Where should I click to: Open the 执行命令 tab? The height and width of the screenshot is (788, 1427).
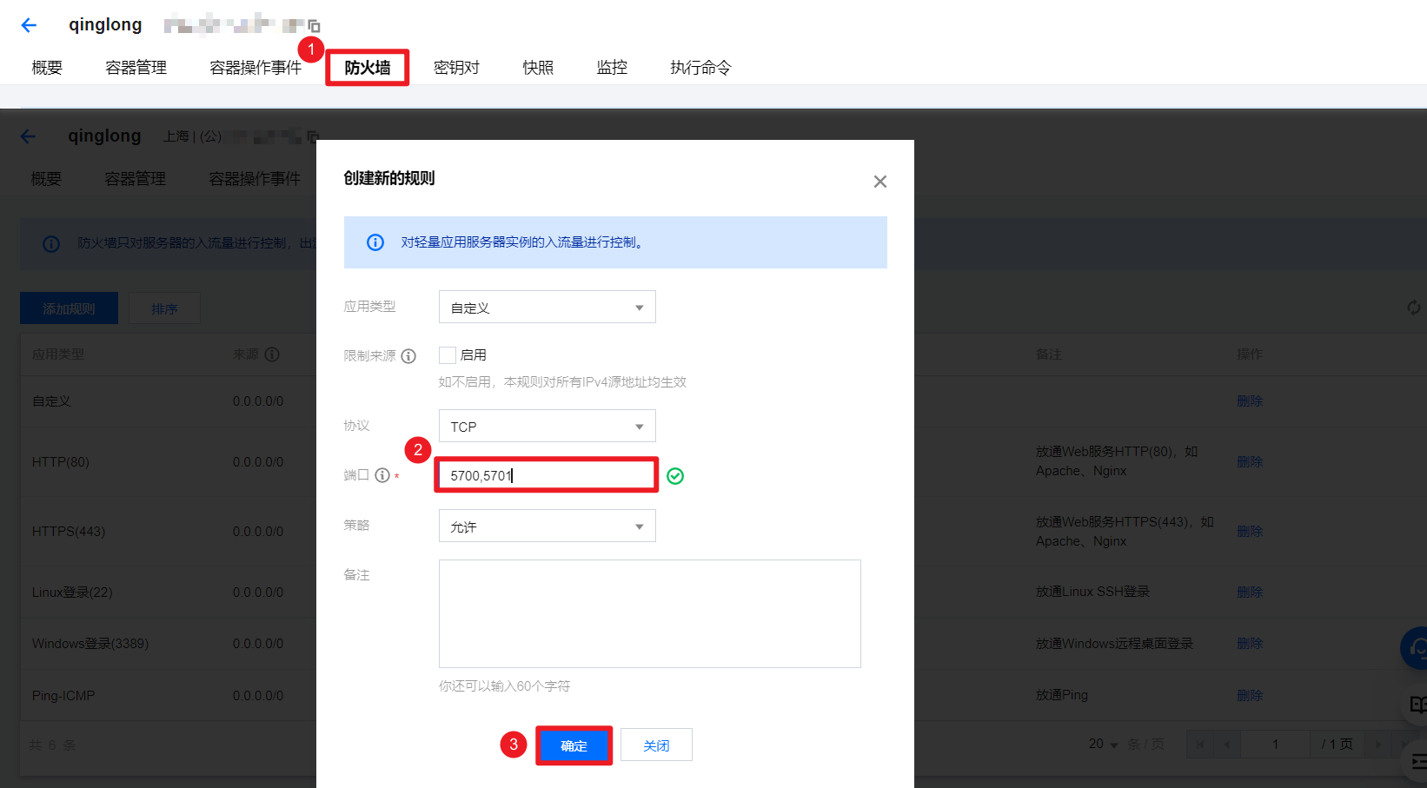tap(701, 68)
